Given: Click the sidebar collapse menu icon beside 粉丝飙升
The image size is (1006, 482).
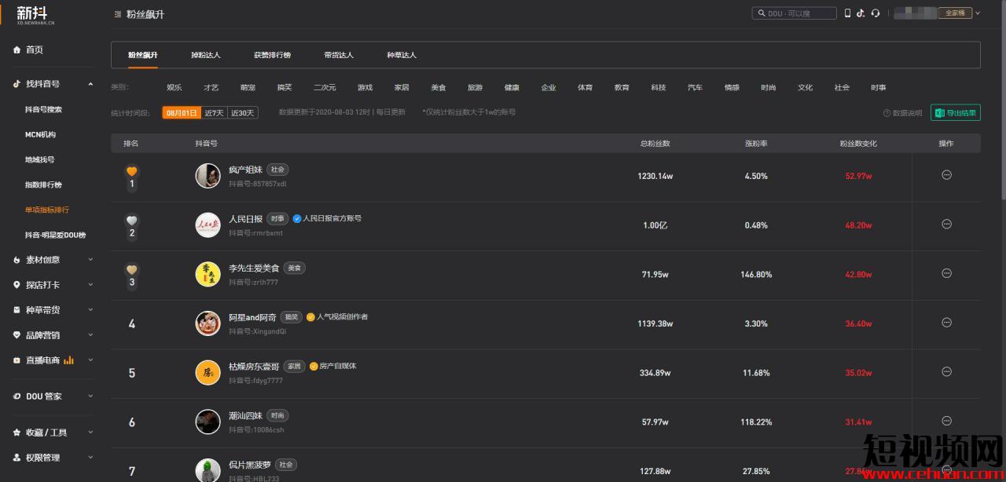Looking at the screenshot, I should [x=118, y=14].
